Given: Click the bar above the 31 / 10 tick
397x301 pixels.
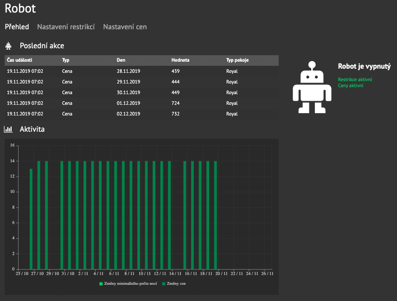Looking at the screenshot, I should [70, 215].
